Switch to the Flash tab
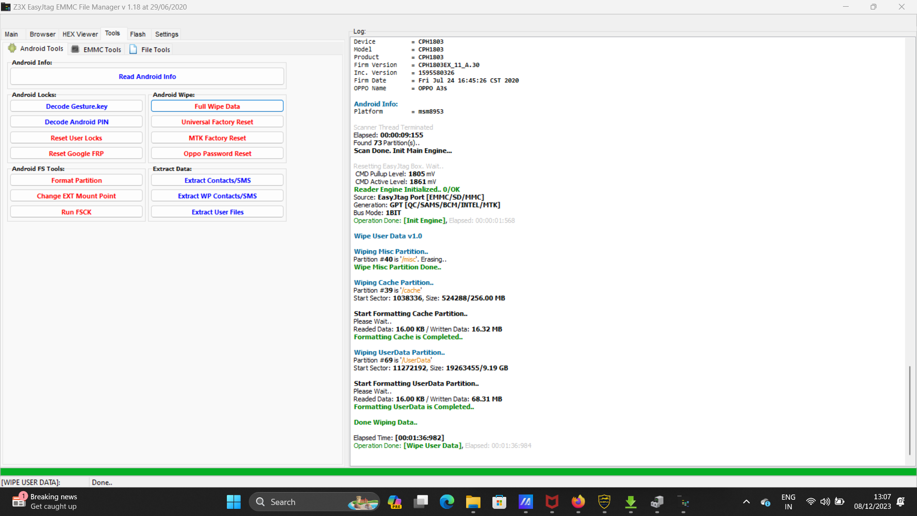 pos(138,34)
